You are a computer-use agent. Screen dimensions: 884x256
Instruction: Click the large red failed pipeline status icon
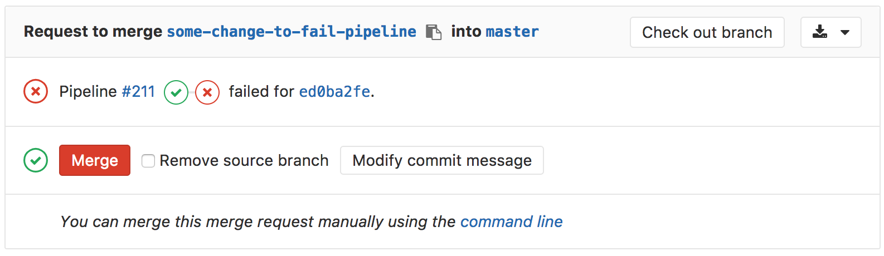(x=36, y=91)
